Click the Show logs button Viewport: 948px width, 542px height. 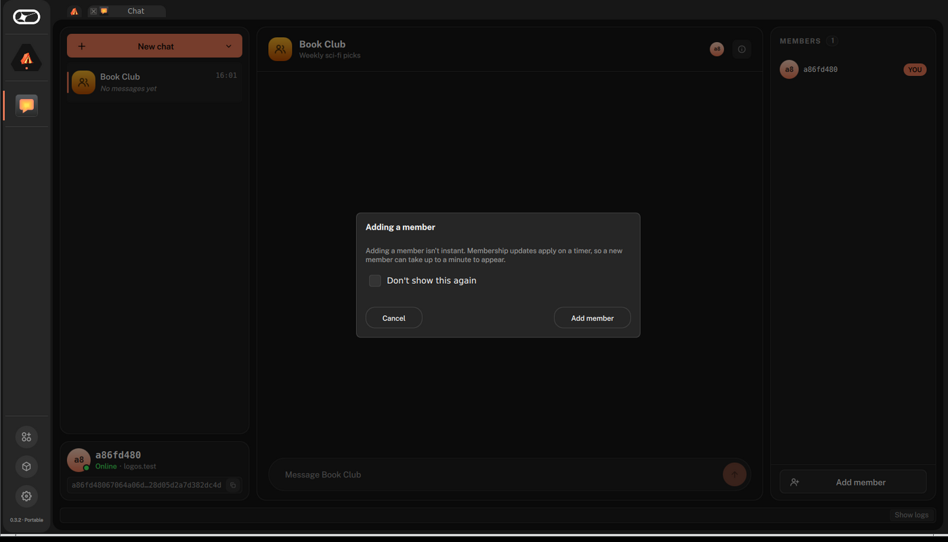[x=911, y=515]
